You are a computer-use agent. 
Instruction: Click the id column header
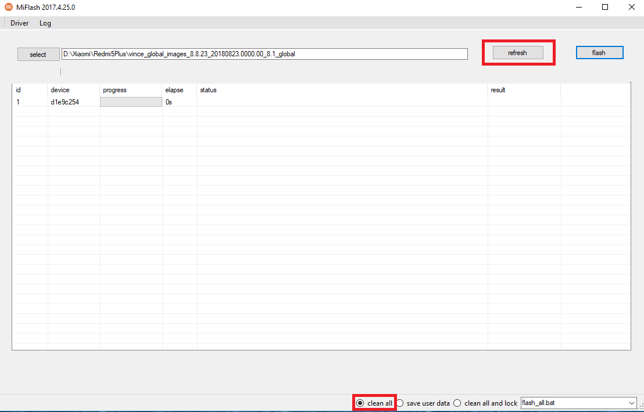[x=30, y=90]
